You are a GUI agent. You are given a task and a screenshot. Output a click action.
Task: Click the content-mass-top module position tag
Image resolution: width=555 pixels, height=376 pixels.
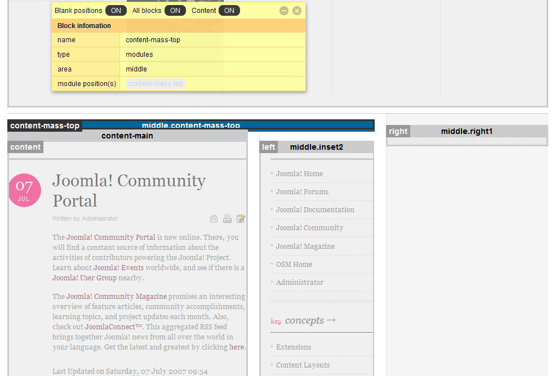point(156,84)
